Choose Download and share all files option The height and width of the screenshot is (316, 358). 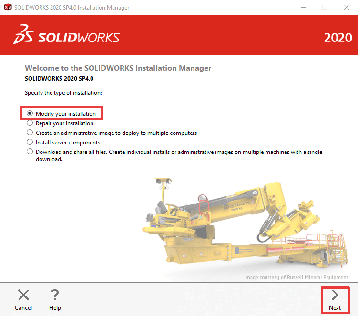(x=30, y=152)
